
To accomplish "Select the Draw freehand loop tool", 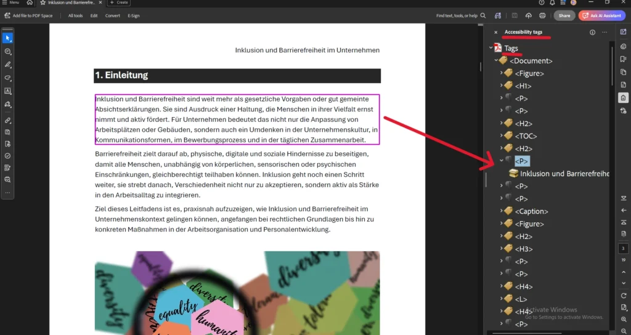I will tap(7, 78).
